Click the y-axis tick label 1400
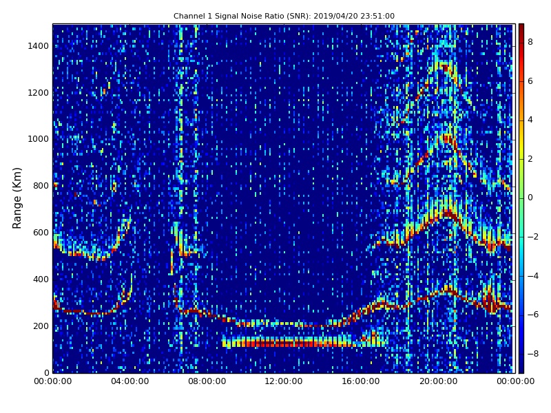The image size is (551, 413). (38, 46)
